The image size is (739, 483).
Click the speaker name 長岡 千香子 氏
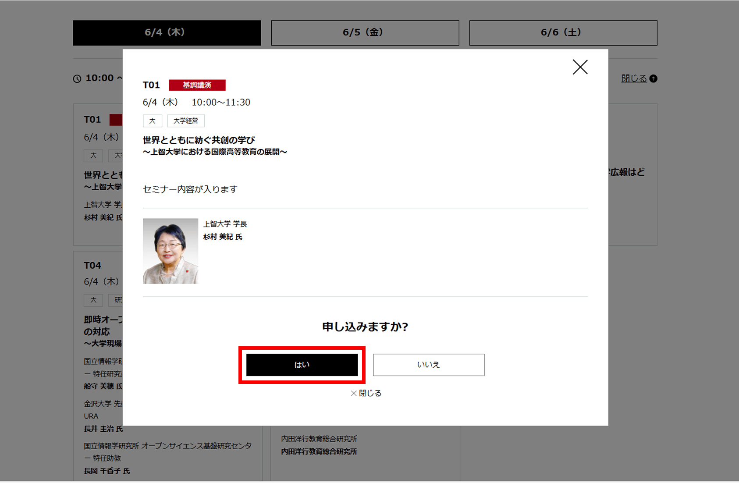click(x=107, y=471)
